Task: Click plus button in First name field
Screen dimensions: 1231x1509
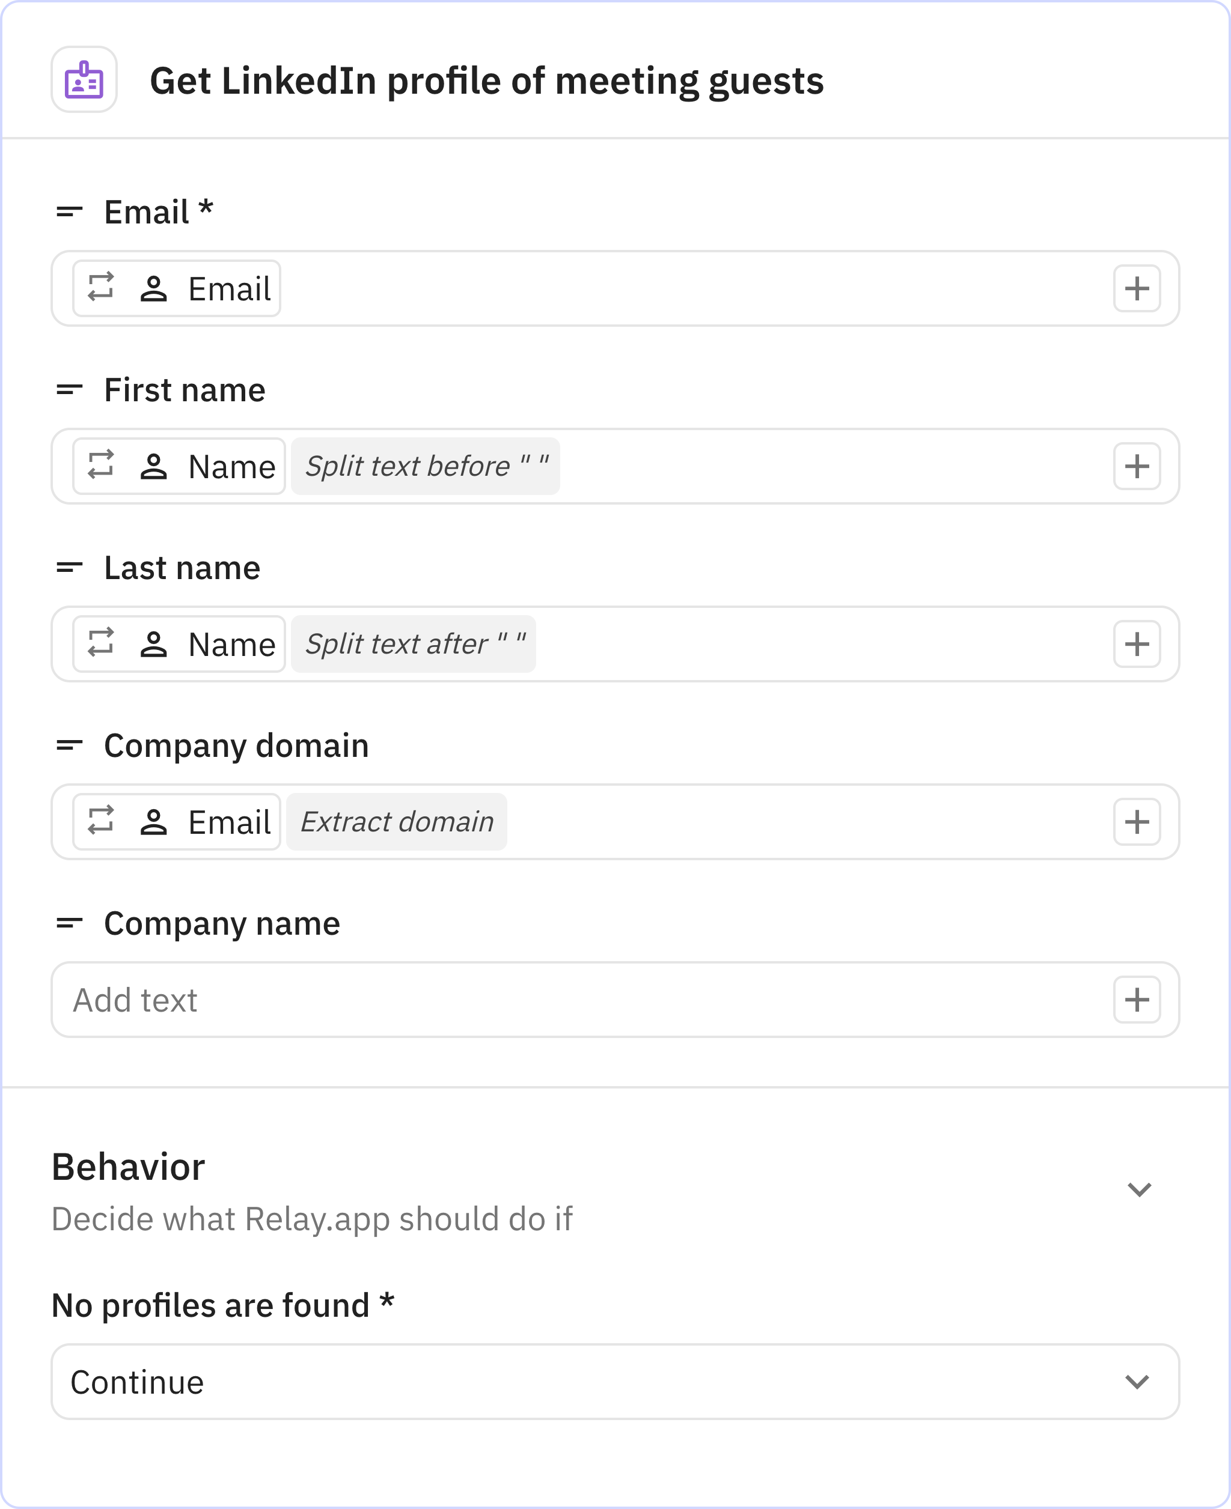Action: click(x=1136, y=466)
